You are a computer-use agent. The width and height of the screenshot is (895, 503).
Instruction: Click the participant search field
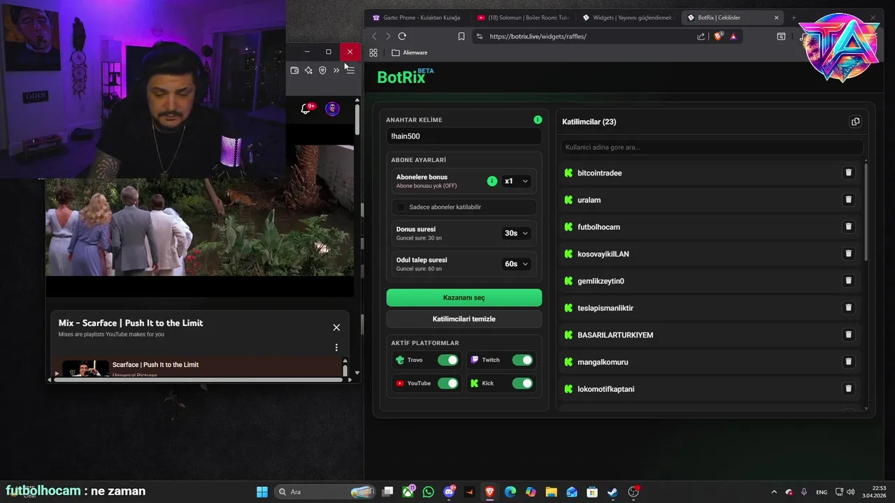712,147
